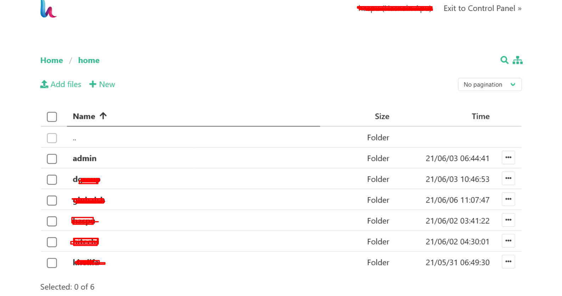Open actions menu for 21/06/03 10:46:53 folder
This screenshot has width=562, height=296.
[508, 179]
